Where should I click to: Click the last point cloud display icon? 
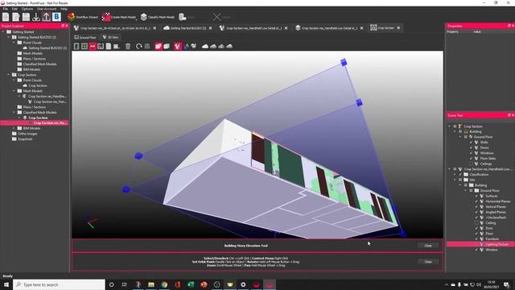click(229, 47)
